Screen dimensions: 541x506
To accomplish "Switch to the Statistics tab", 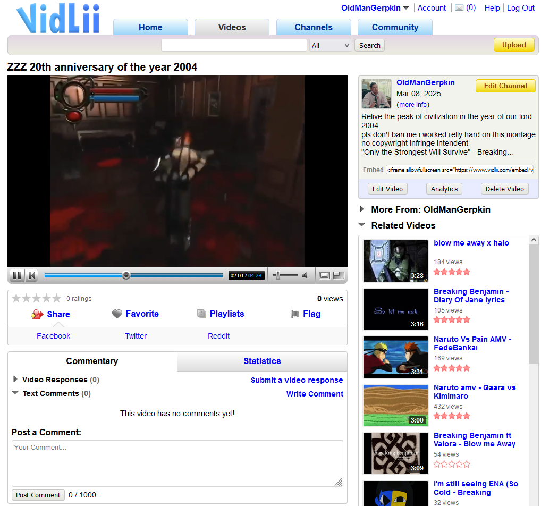I will [262, 361].
